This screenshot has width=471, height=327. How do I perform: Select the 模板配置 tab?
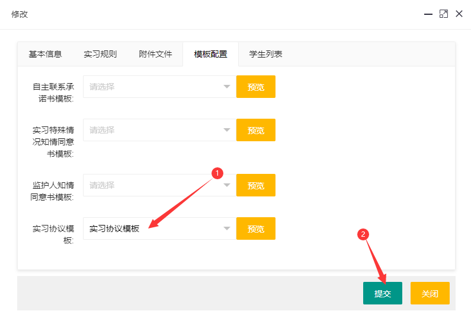pyautogui.click(x=210, y=54)
